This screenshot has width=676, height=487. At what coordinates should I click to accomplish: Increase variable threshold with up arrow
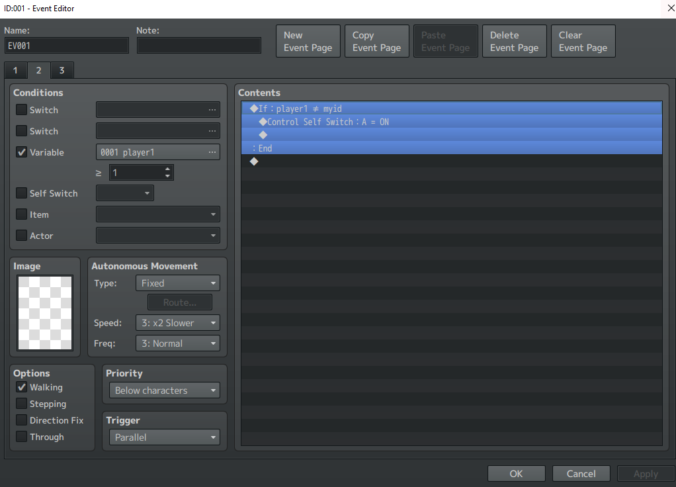[x=168, y=169]
